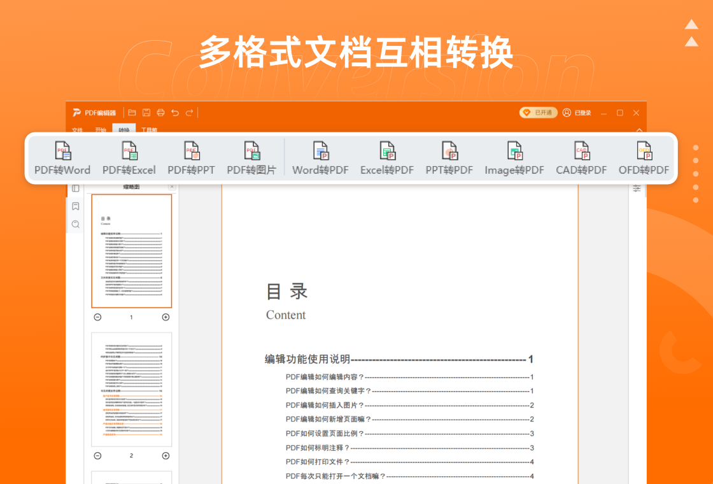Save the document with the disk icon
713x484 pixels.
(x=146, y=113)
